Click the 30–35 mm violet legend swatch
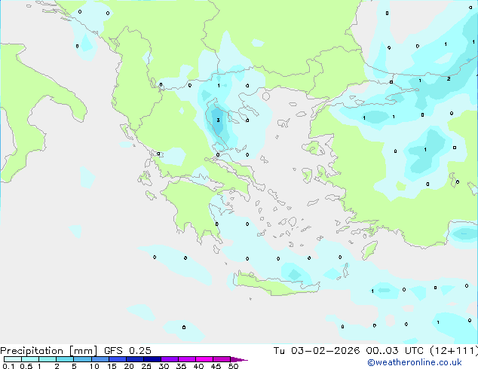Screen dimensions: 478x369 tap(169, 359)
